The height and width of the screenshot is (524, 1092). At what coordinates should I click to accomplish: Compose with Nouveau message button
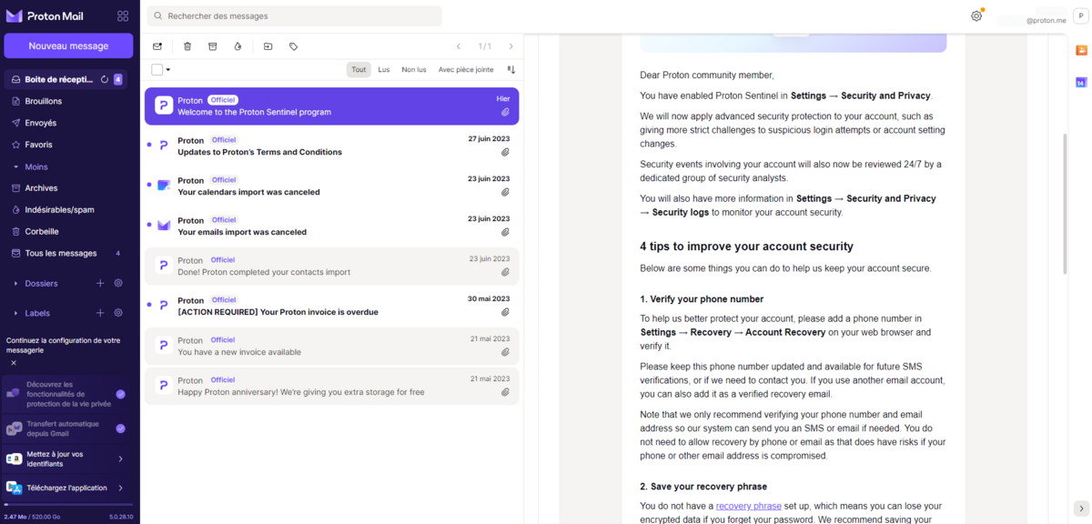pyautogui.click(x=68, y=46)
